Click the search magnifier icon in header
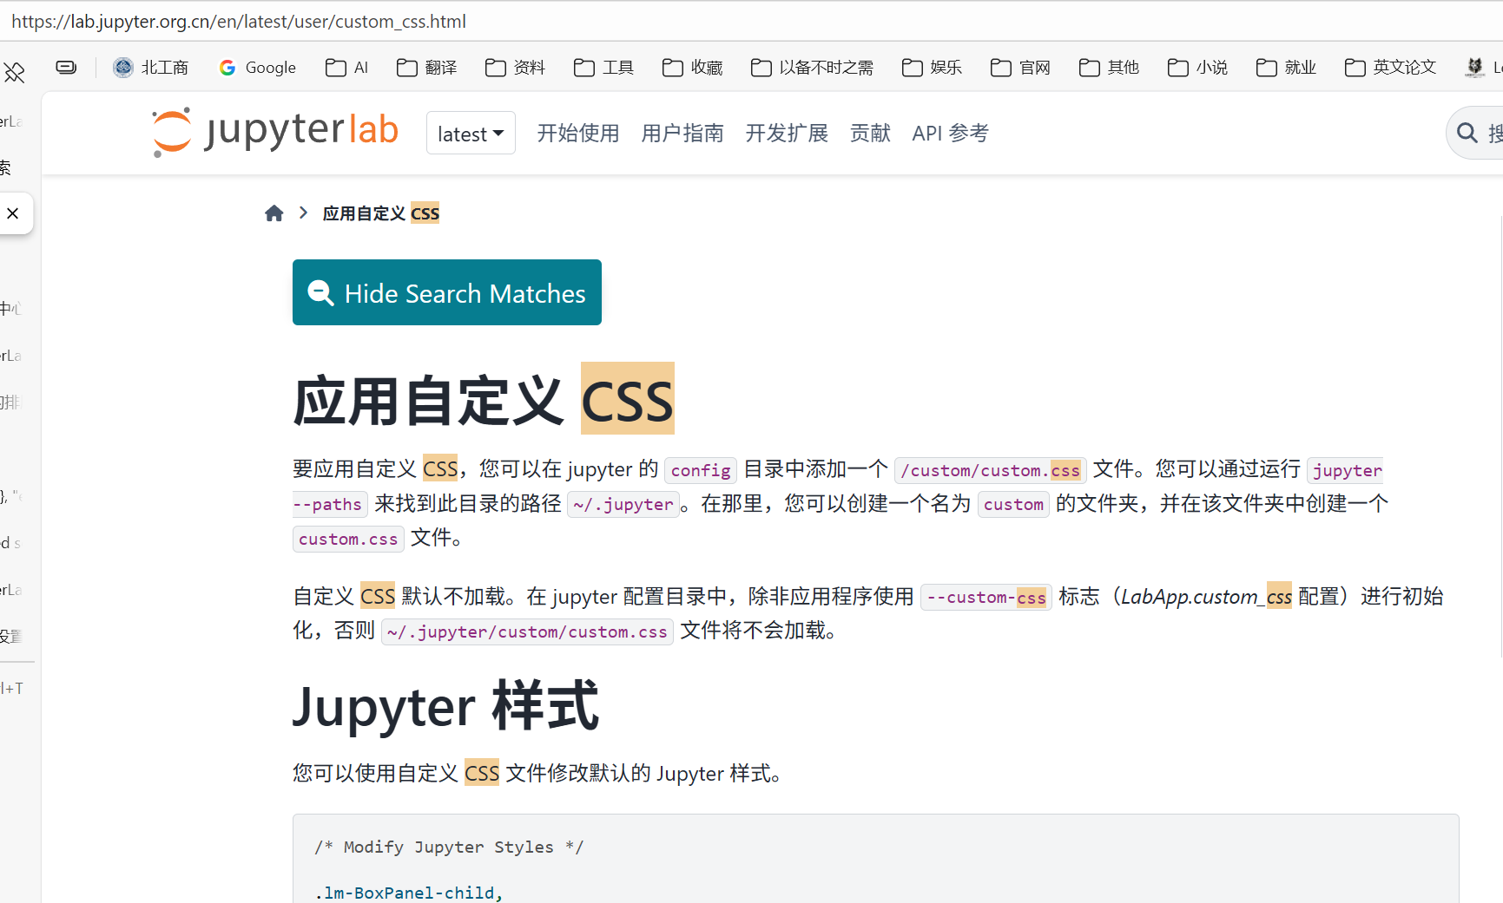The width and height of the screenshot is (1503, 903). tap(1467, 133)
